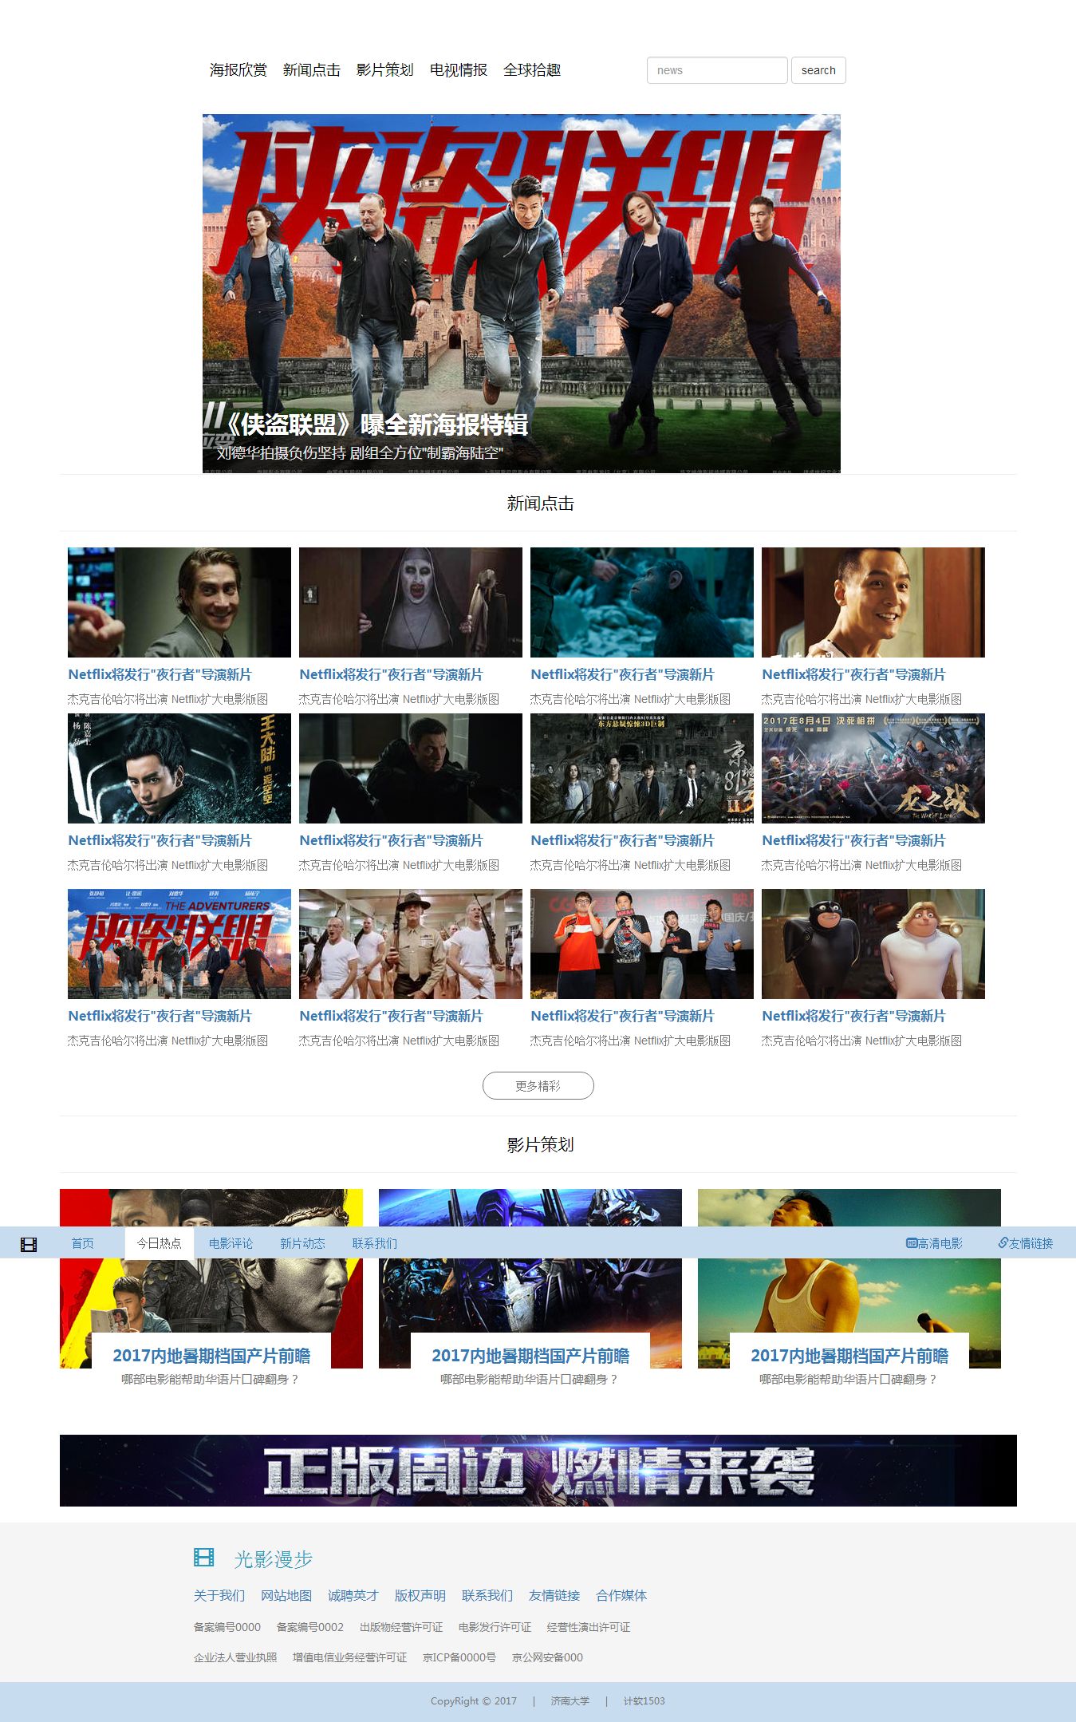Open 联系我们 footer link
1076x1722 pixels.
click(487, 1595)
